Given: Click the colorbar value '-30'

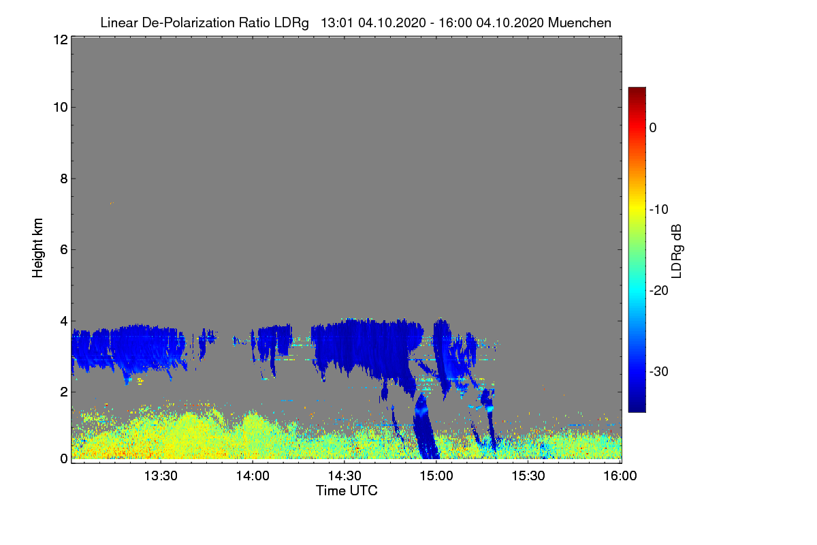Looking at the screenshot, I should pyautogui.click(x=659, y=371).
